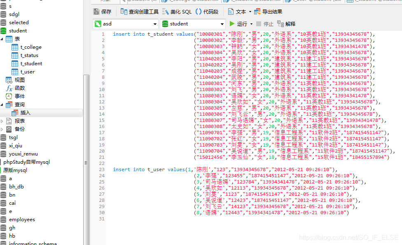
Task: Run the query with 运行 button
Action: click(238, 24)
